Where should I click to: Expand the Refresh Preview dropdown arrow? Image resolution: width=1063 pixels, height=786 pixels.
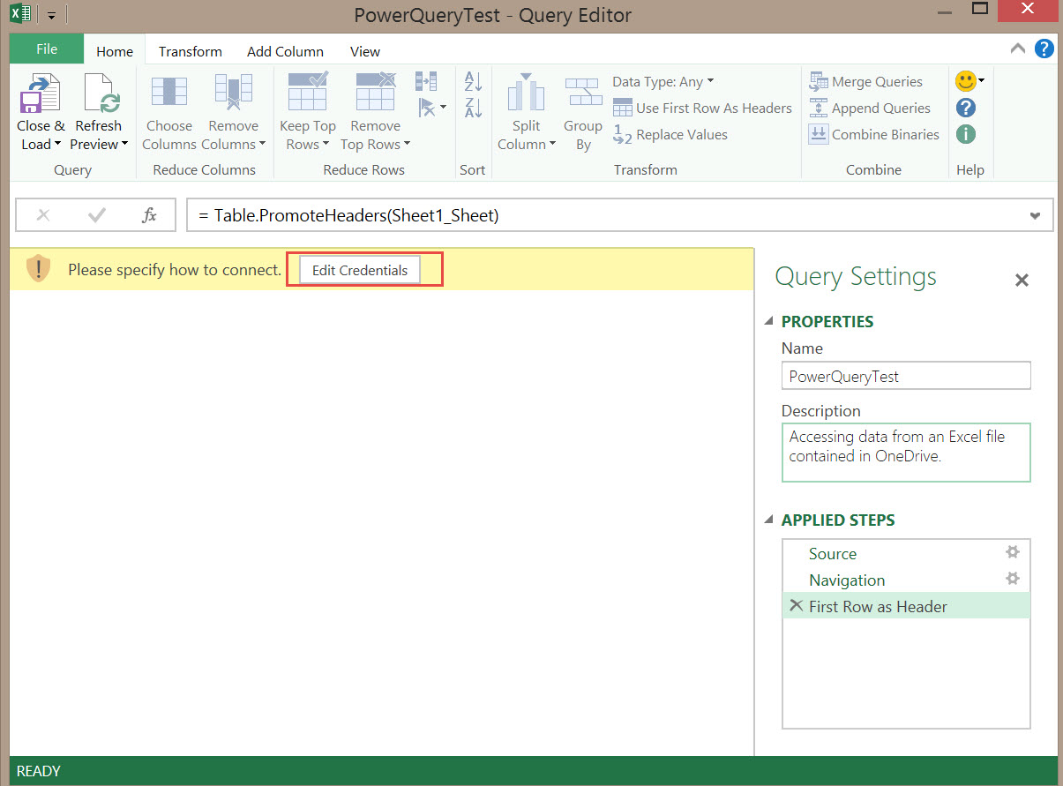click(124, 145)
